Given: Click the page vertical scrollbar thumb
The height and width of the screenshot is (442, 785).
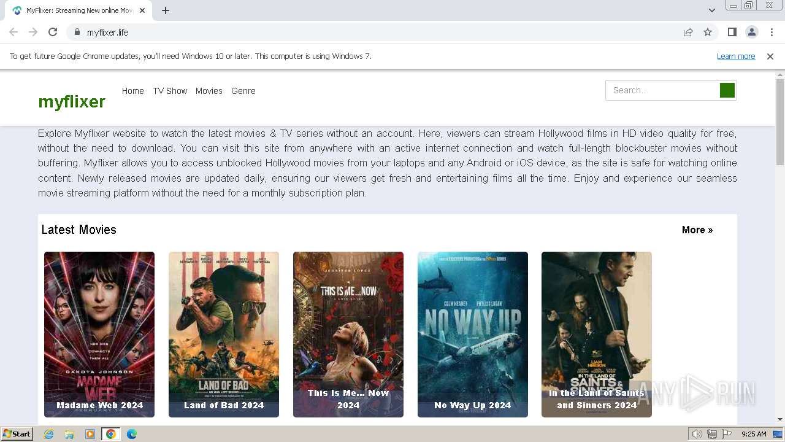Looking at the screenshot, I should (780, 122).
